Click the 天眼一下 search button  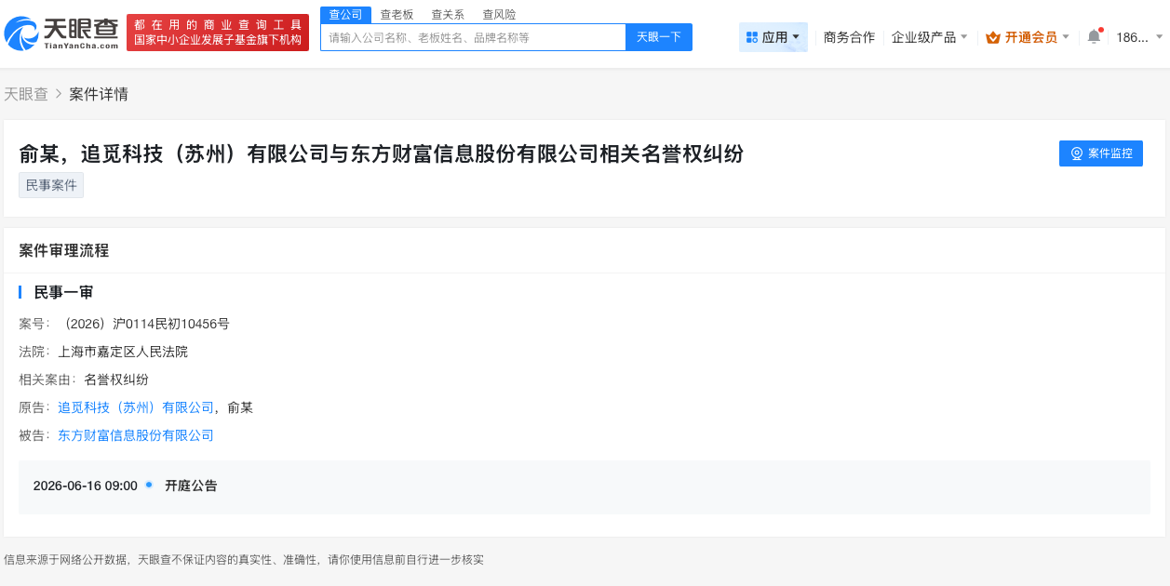pos(658,37)
